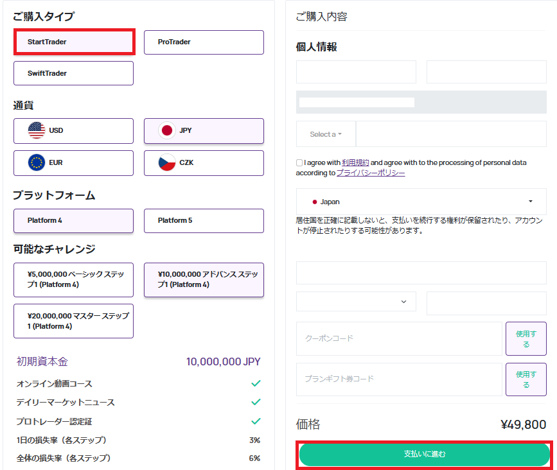Click the Japan dropdown caret arrow
The height and width of the screenshot is (470, 557).
[x=531, y=201]
